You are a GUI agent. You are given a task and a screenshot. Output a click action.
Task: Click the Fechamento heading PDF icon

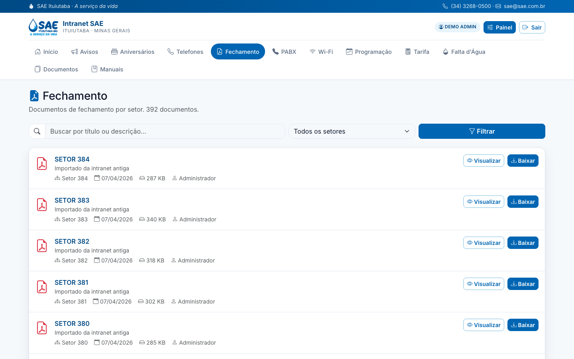pyautogui.click(x=34, y=96)
